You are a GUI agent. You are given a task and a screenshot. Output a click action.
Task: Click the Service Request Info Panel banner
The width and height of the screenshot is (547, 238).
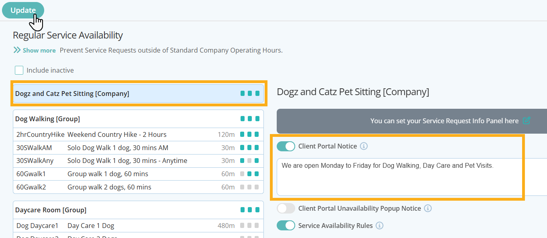pos(412,121)
